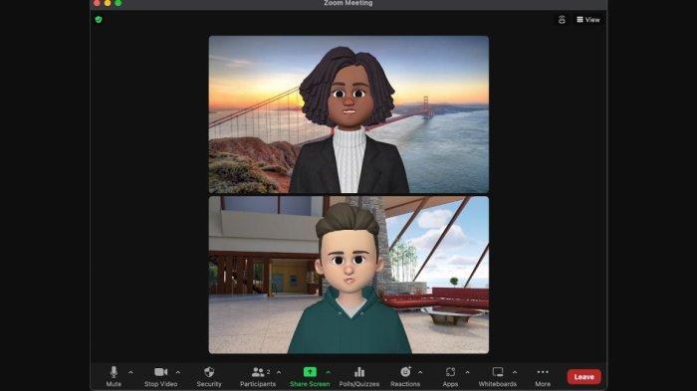Click the red Leave button
Image resolution: width=697 pixels, height=391 pixels.
(584, 377)
